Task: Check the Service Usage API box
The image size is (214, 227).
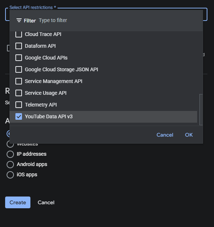Action: 19,93
